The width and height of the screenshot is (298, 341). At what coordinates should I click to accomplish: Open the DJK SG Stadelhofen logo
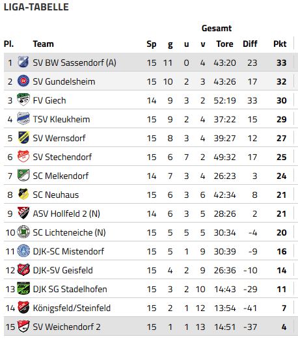[23, 288]
